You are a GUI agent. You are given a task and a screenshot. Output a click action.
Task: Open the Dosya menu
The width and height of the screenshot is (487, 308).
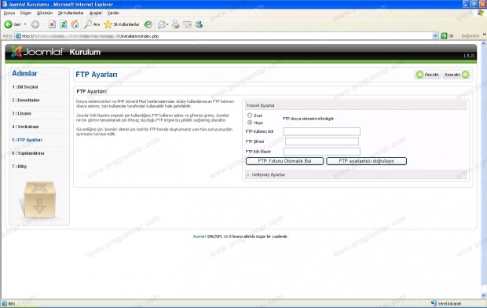9,13
